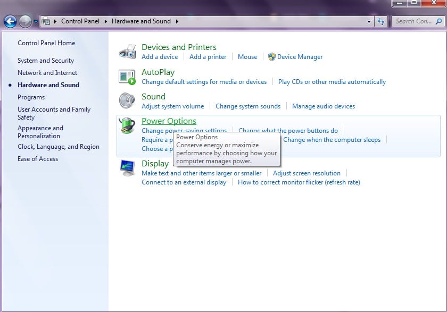Click the Device Manager shield icon
The height and width of the screenshot is (312, 447).
point(272,57)
